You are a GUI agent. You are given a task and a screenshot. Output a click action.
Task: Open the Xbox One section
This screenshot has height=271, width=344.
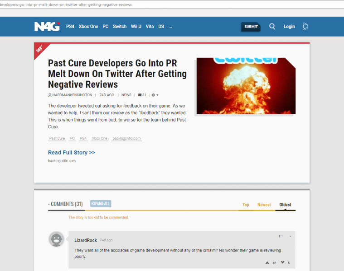88,27
